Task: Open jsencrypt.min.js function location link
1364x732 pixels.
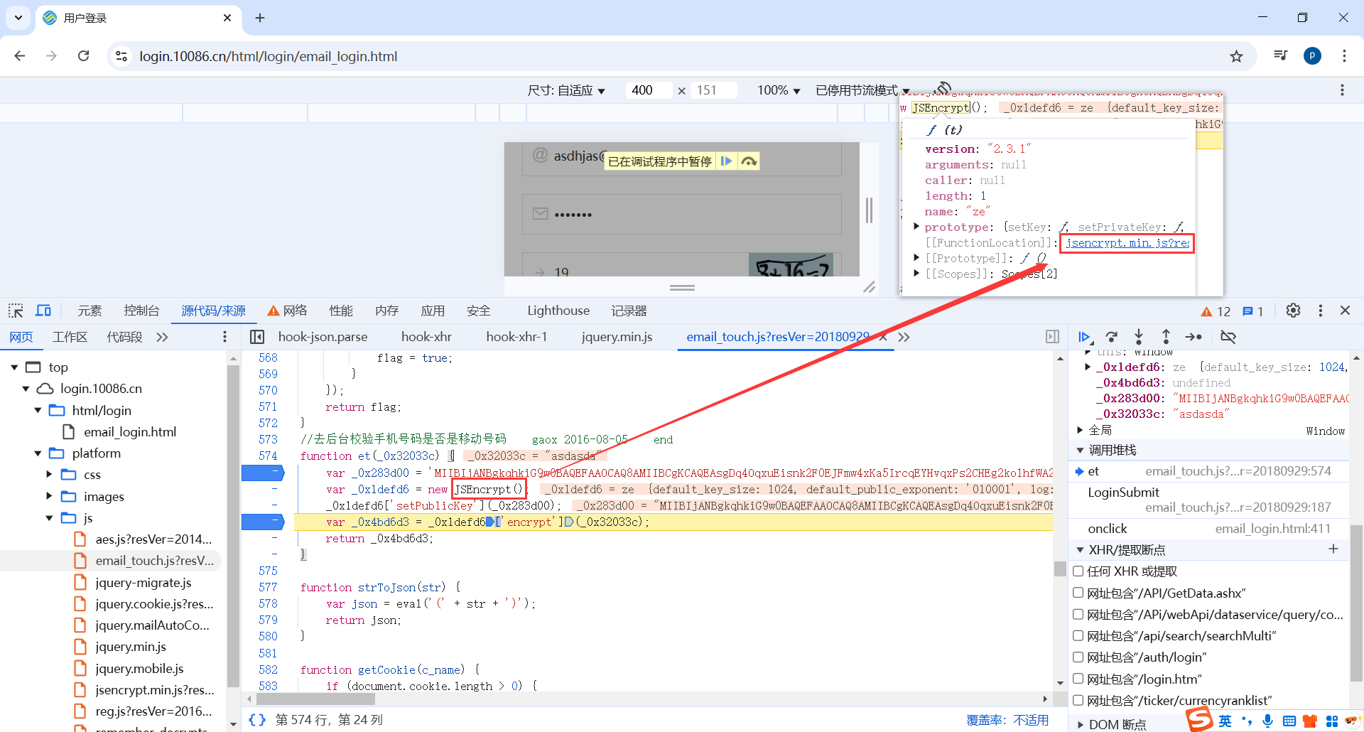Action: click(x=1127, y=243)
